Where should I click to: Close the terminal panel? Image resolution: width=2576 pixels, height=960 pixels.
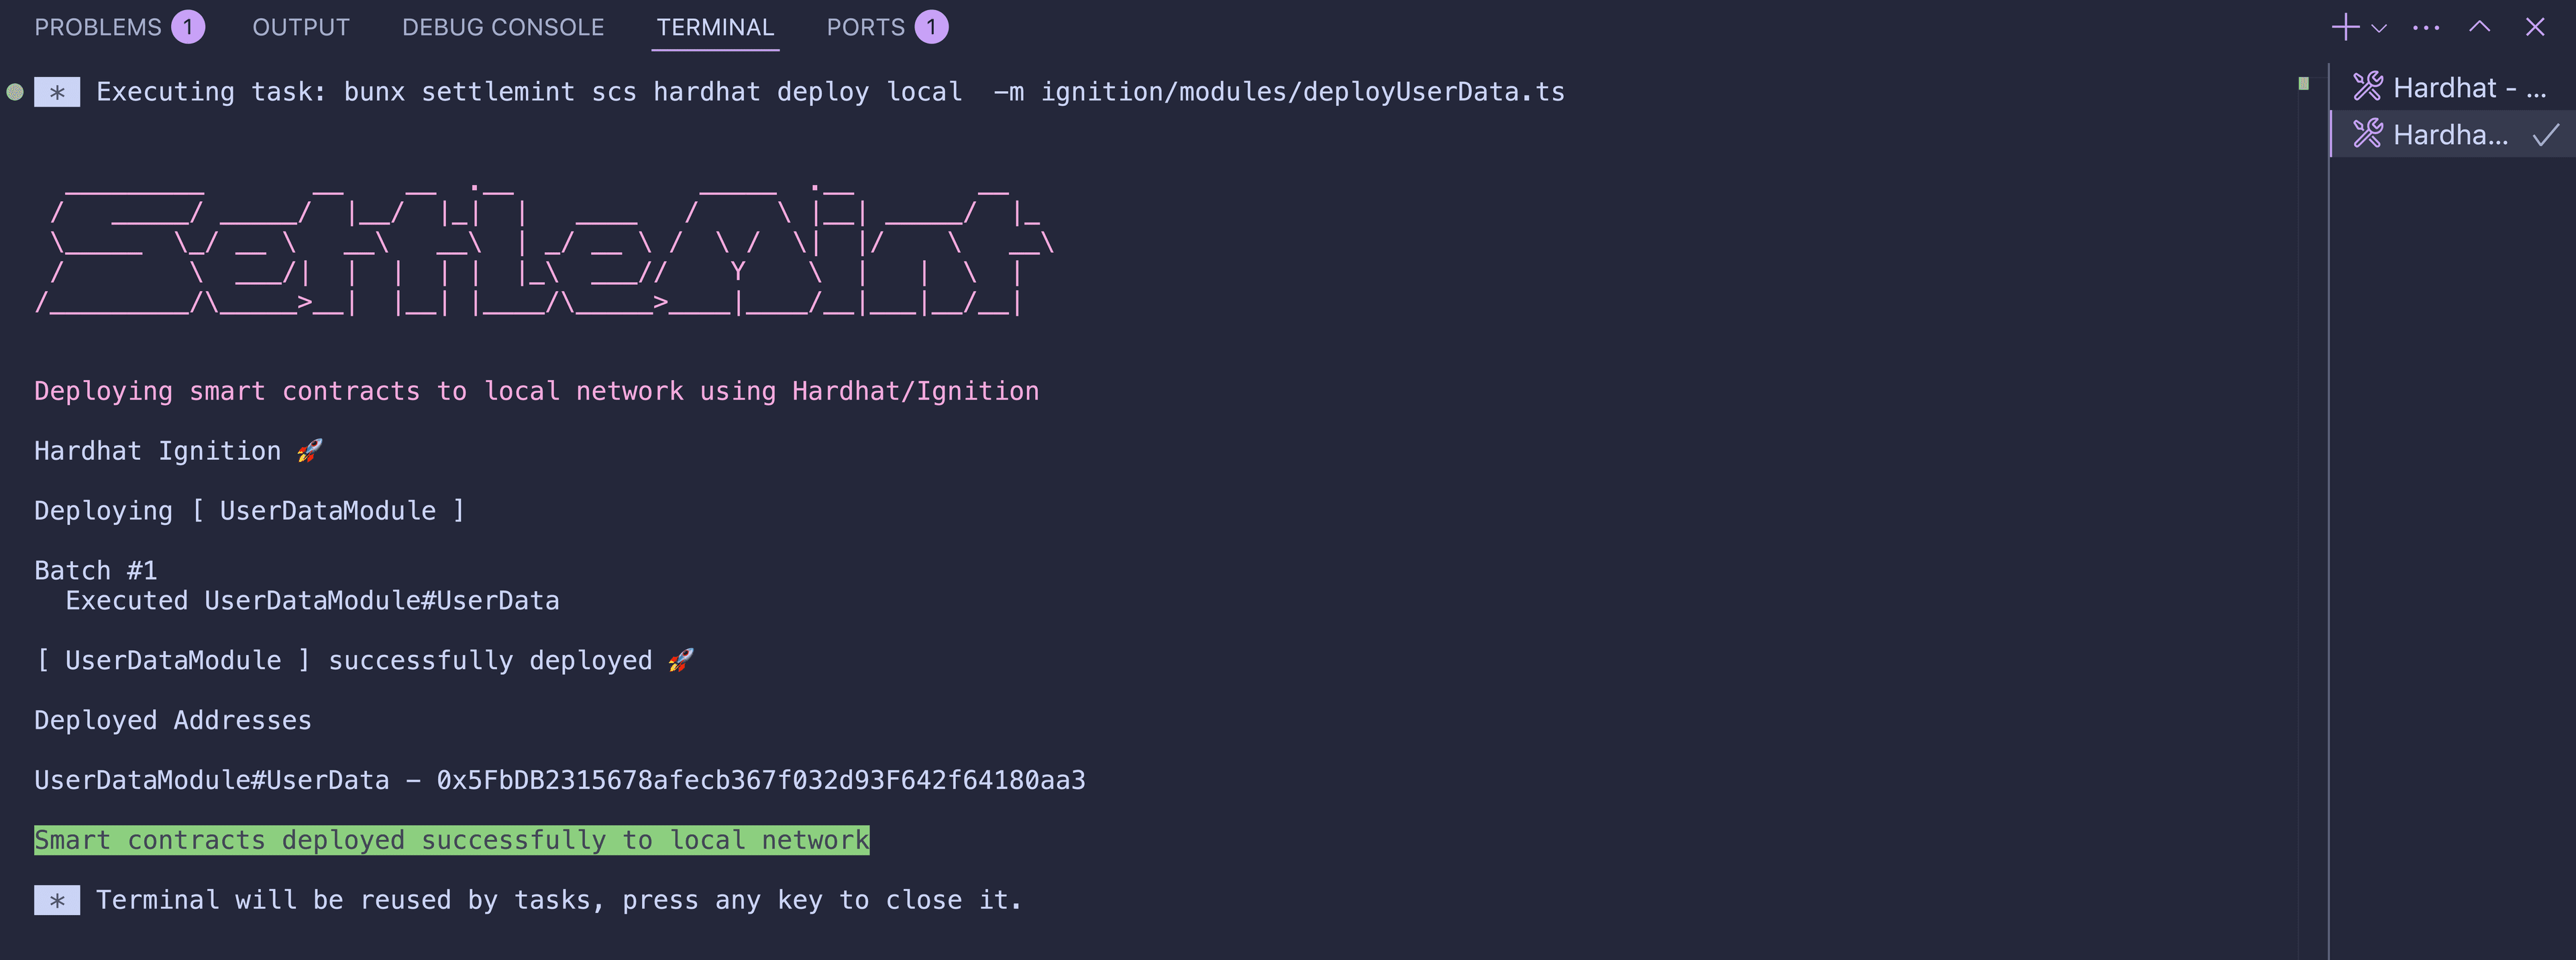click(2534, 27)
